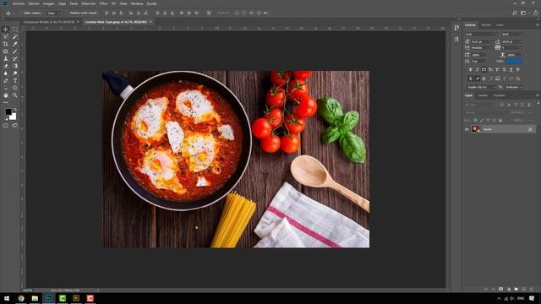Click the background color swatch

13,117
